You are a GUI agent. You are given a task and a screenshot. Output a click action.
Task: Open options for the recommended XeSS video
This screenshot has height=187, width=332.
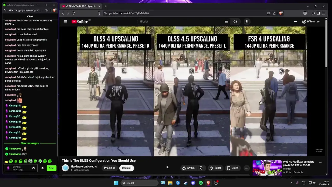coord(321,162)
